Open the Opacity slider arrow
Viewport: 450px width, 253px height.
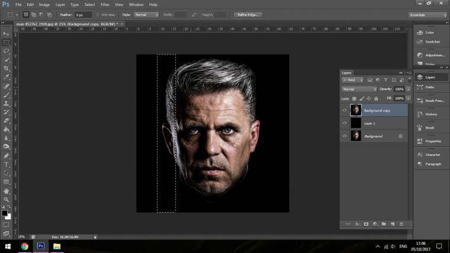click(x=409, y=89)
